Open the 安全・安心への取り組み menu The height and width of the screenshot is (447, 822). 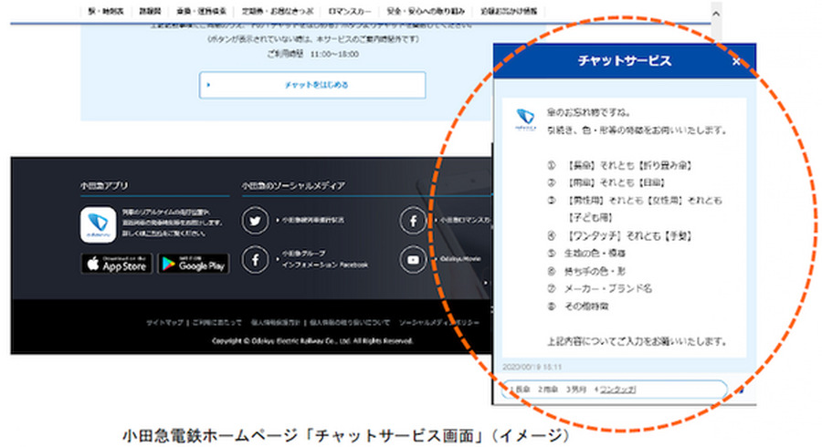click(x=407, y=12)
